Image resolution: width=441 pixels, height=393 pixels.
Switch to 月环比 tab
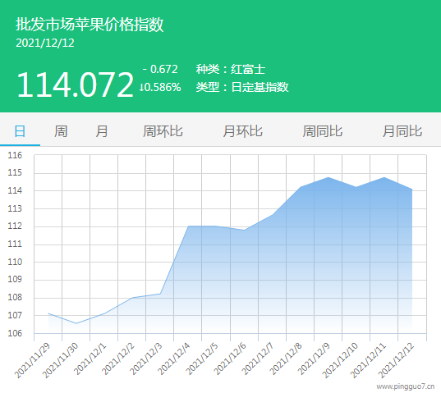[243, 131]
